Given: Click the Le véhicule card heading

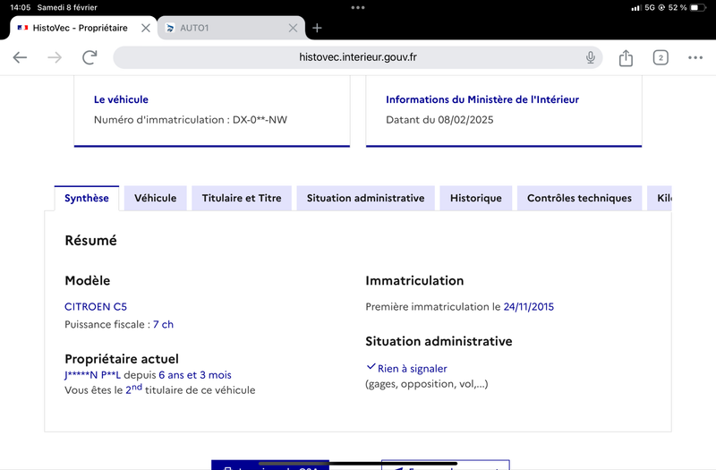Looking at the screenshot, I should tap(121, 99).
